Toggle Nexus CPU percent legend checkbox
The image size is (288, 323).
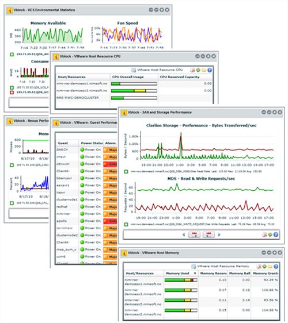12,203
